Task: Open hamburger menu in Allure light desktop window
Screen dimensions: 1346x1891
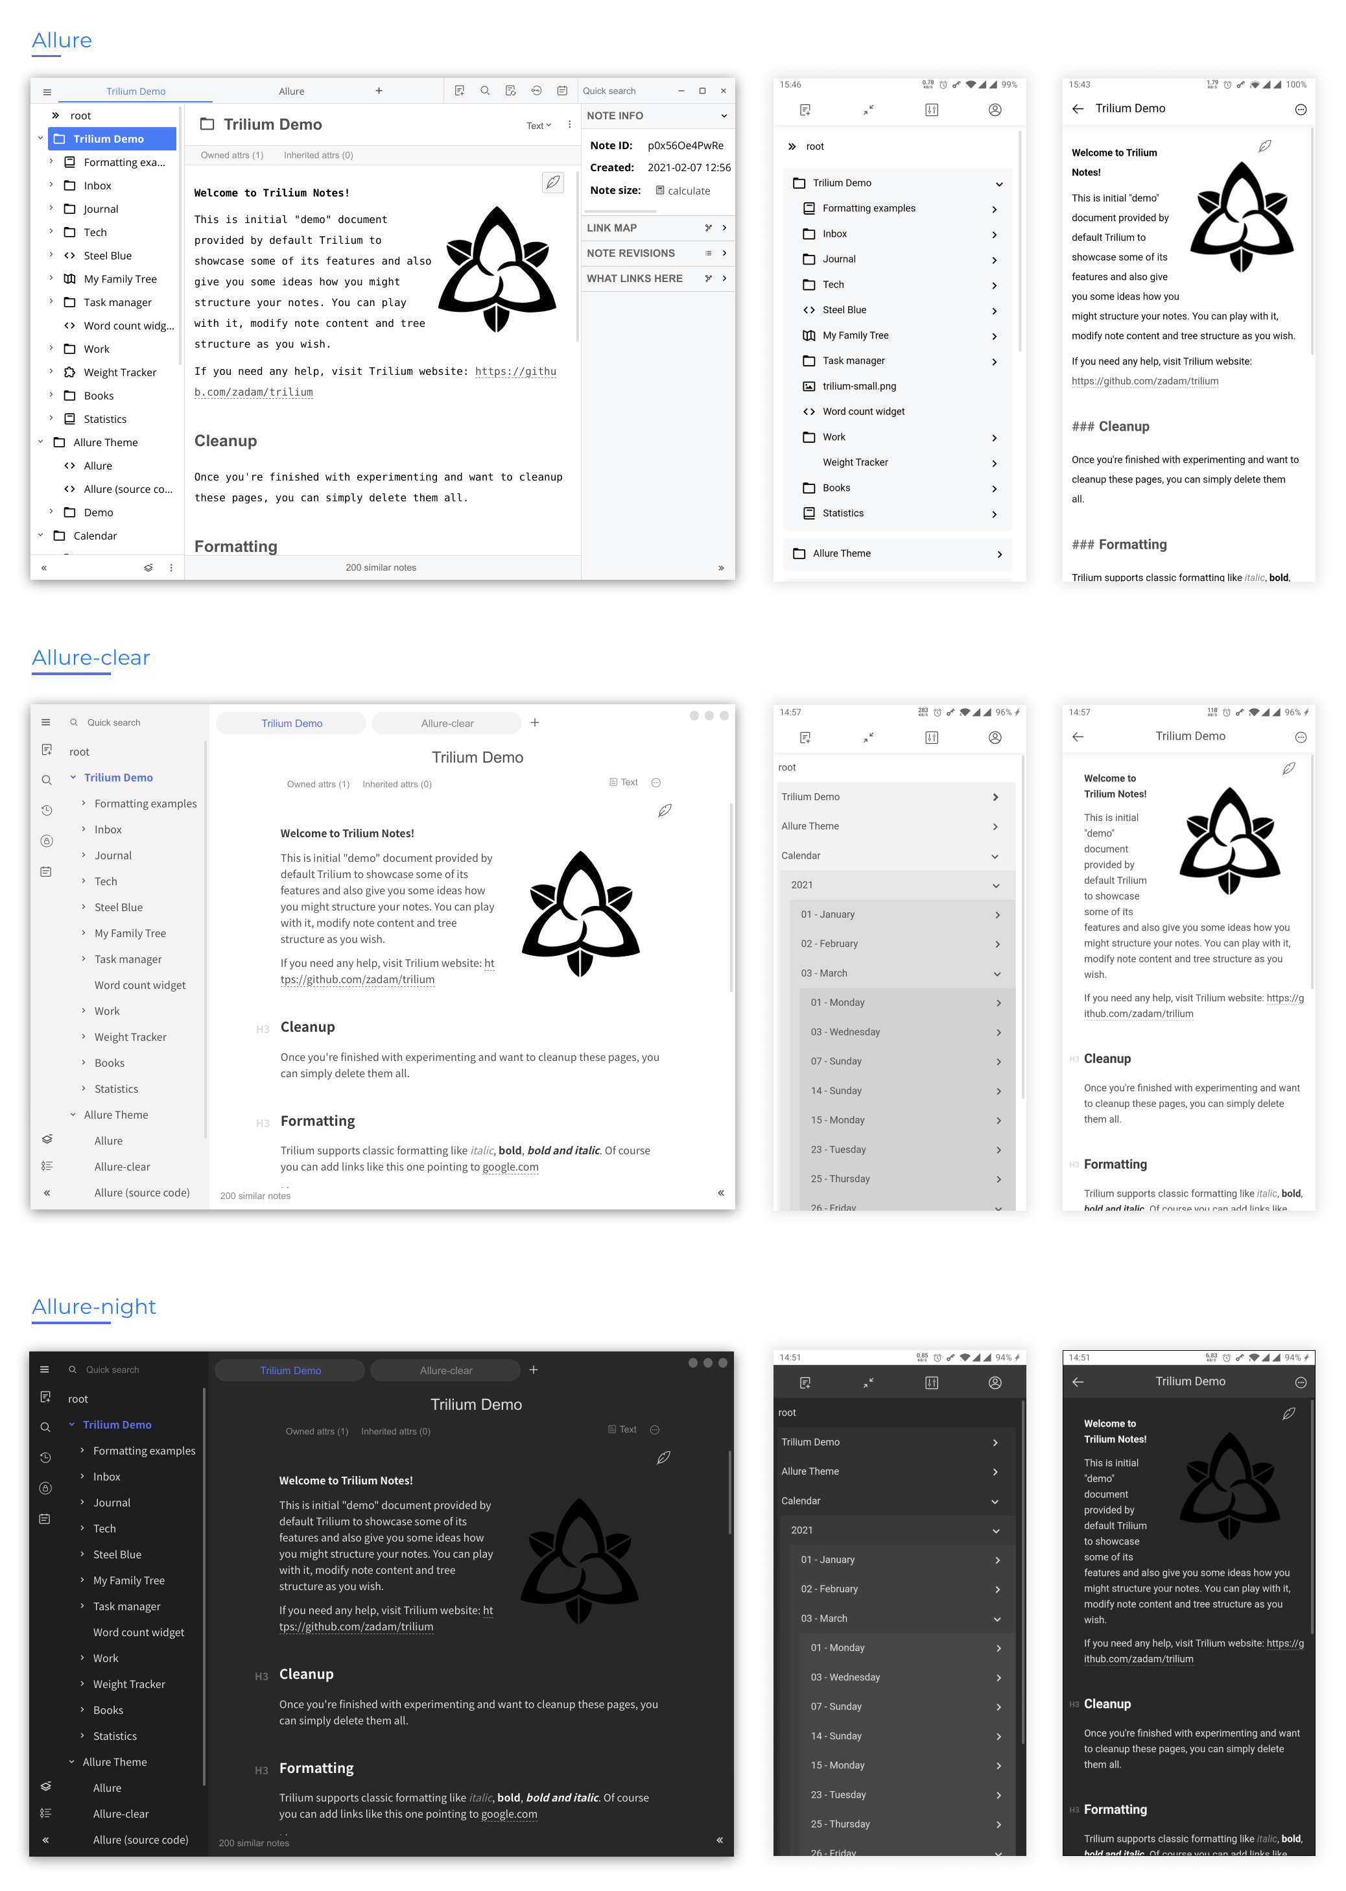Action: coord(47,91)
